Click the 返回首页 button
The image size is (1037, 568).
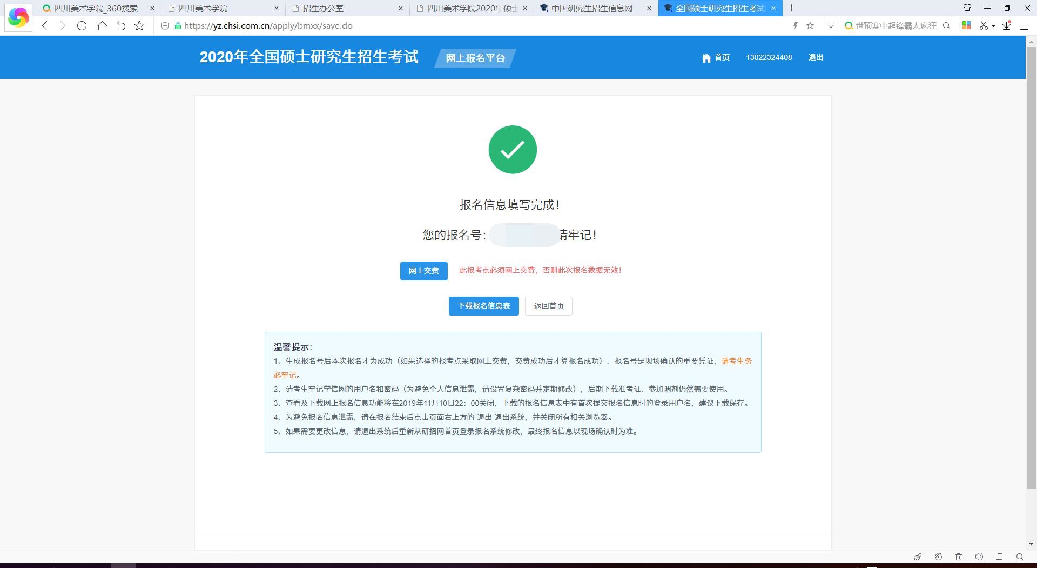tap(548, 306)
